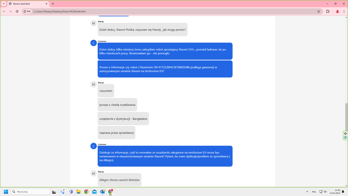Open the Chrome extensions puzzle icon

coord(328,11)
